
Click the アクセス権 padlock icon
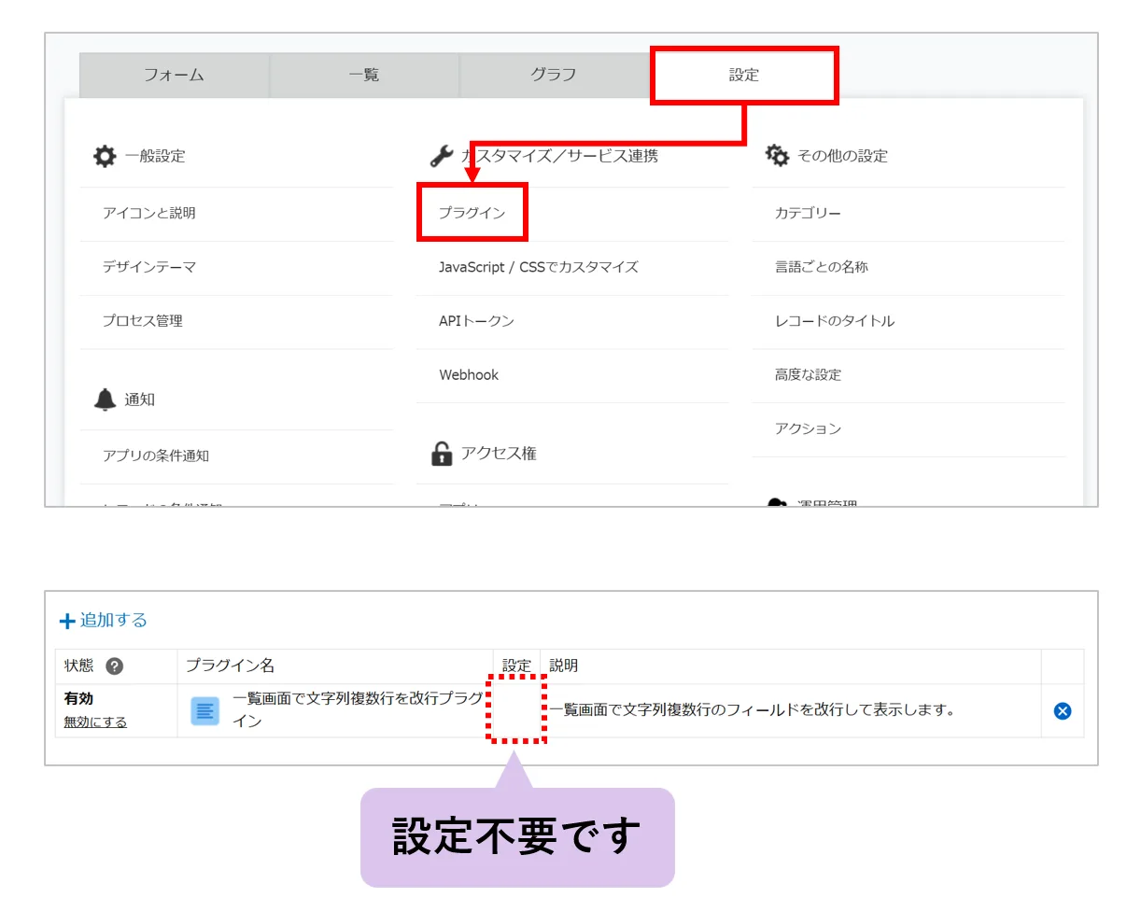coord(442,454)
